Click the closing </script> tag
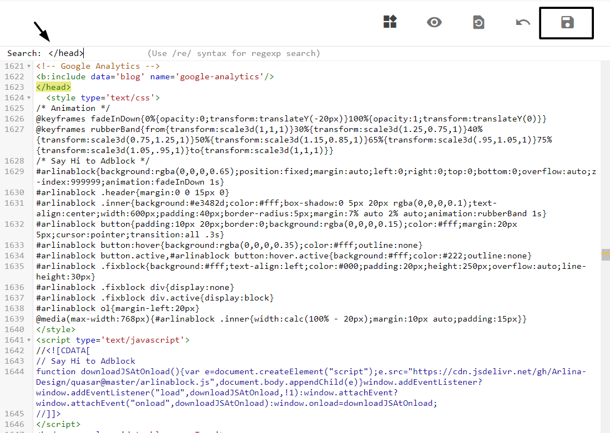Screen dimensions: 610x433 point(58,424)
